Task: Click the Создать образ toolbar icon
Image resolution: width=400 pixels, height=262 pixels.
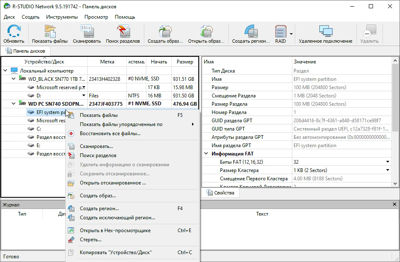Action: [x=165, y=34]
